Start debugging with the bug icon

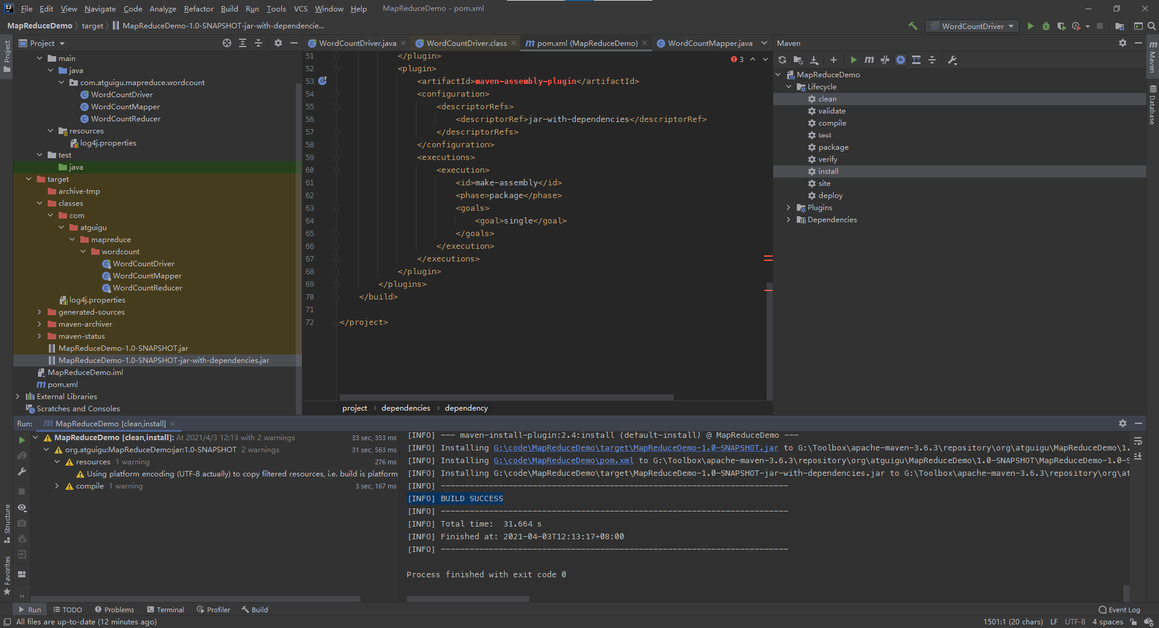click(1046, 26)
